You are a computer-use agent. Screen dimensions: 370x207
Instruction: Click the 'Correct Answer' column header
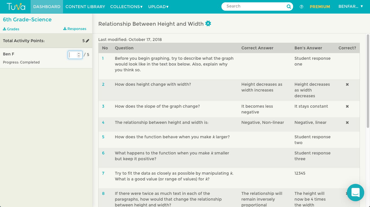click(257, 48)
